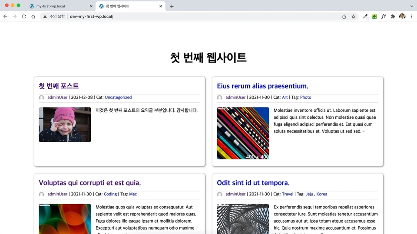The height and width of the screenshot is (234, 417).
Task: Click adminUser in 첫 번째 포스트 card
Action: pos(57,97)
